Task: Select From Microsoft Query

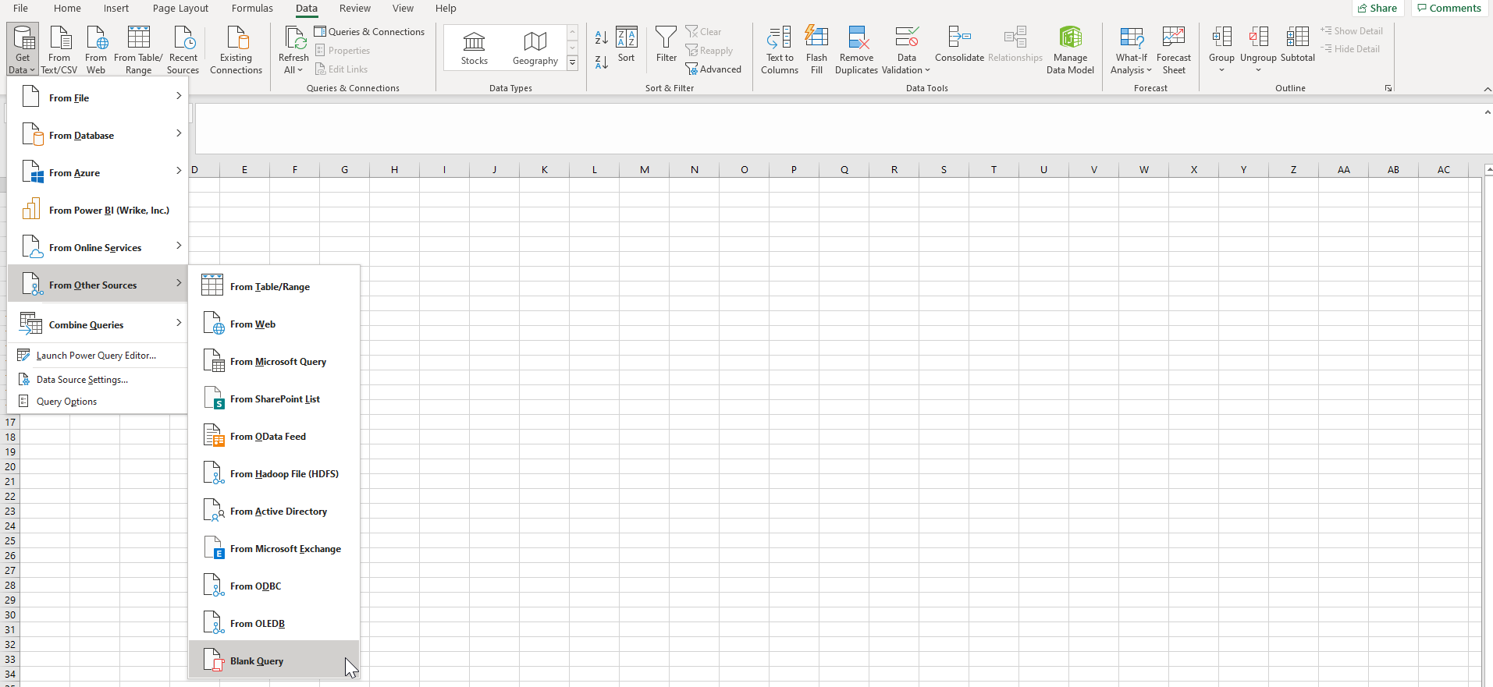Action: (274, 361)
